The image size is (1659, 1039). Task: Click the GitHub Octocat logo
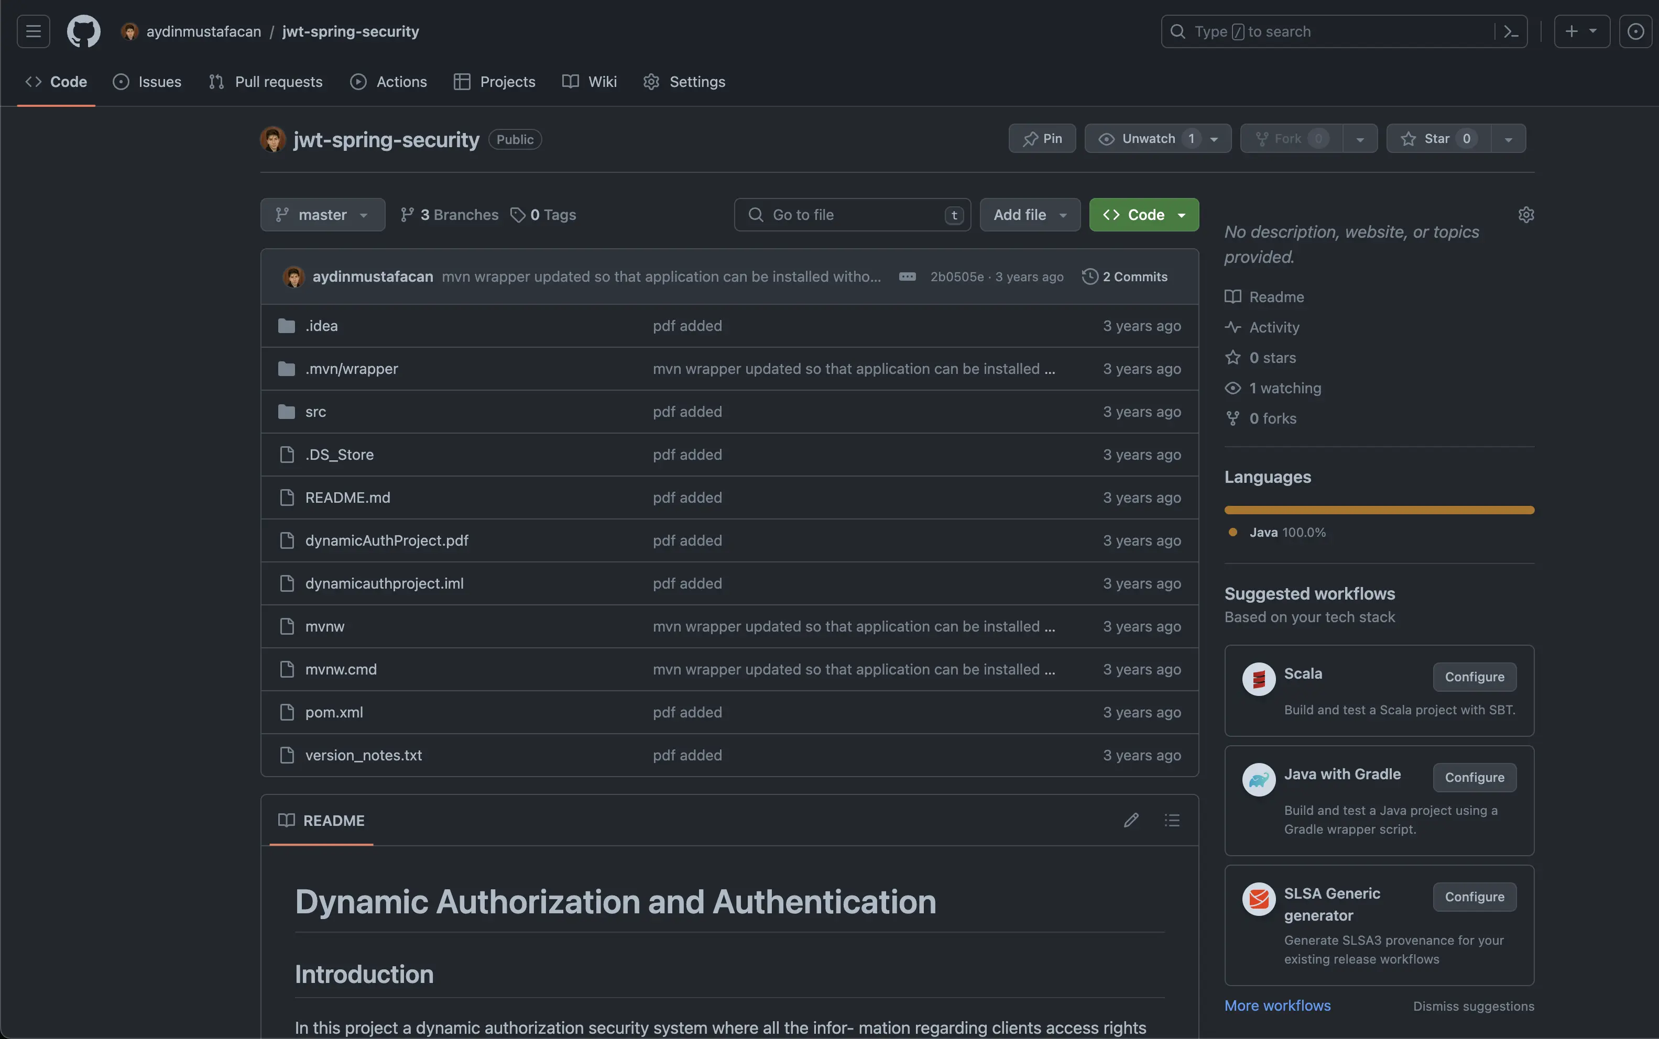click(83, 31)
